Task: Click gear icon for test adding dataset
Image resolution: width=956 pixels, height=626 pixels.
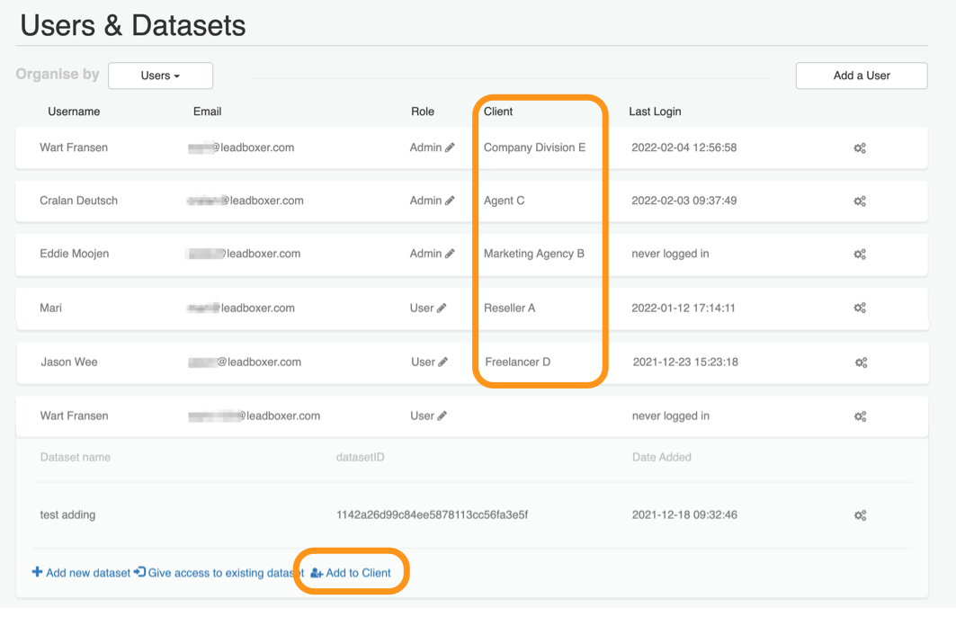Action: 860,515
